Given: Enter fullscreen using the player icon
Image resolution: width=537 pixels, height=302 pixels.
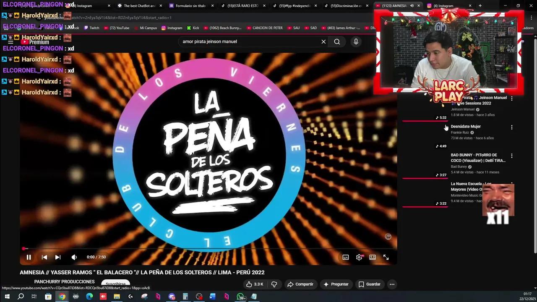Looking at the screenshot, I should point(386,257).
